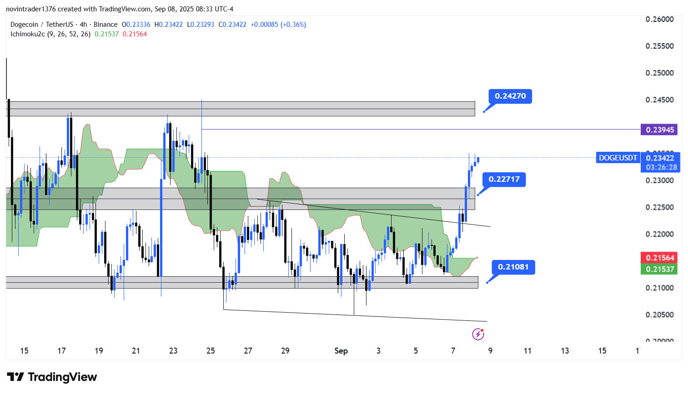Screen dimensions: 688x394
Task: Click the 4h interval in the title
Action: pyautogui.click(x=83, y=25)
